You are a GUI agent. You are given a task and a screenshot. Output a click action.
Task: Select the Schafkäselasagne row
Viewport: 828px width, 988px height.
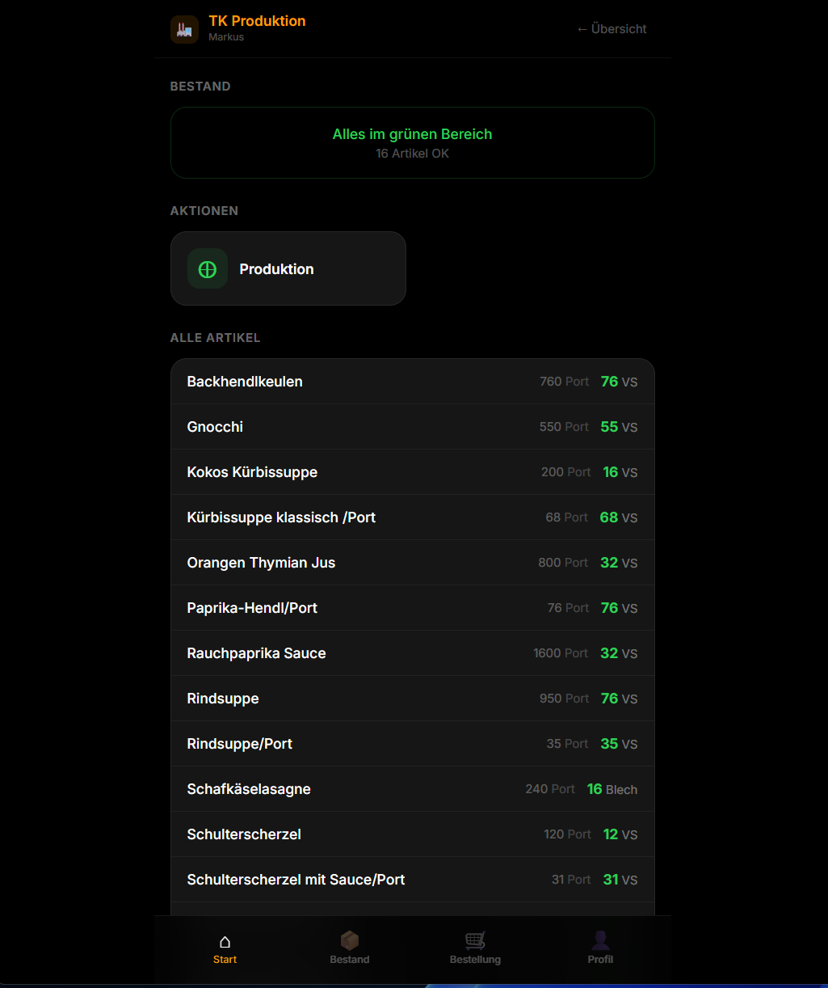pyautogui.click(x=412, y=789)
